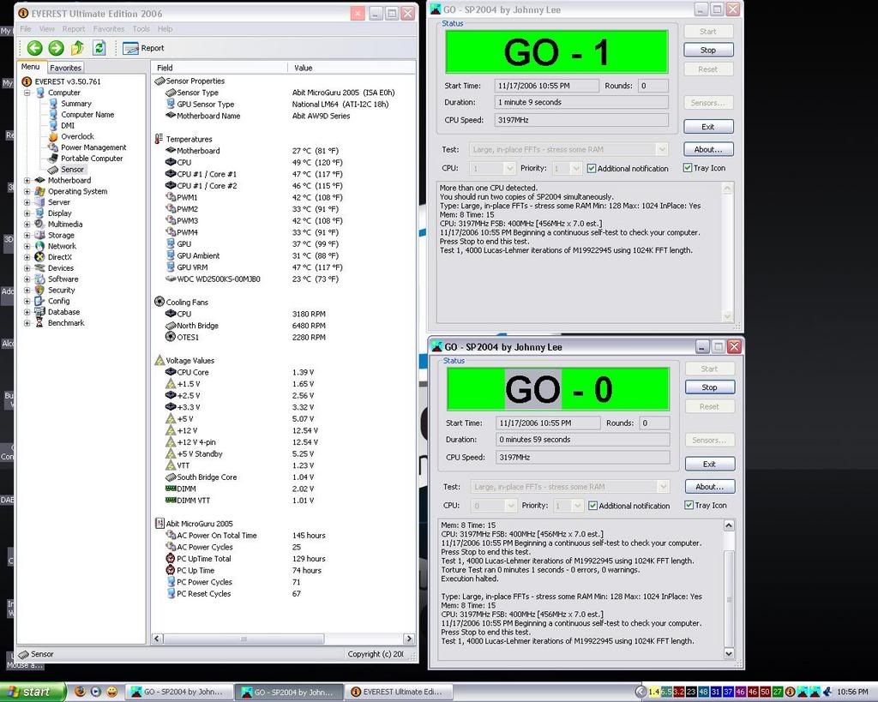Click Stop in the GO - 0 window
The width and height of the screenshot is (878, 702).
click(x=709, y=387)
